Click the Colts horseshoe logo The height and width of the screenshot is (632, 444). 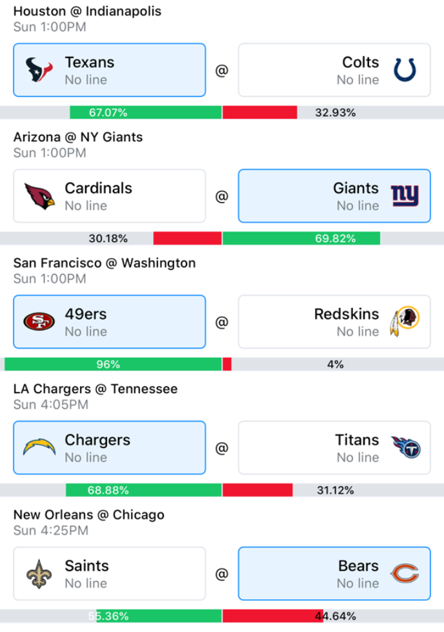(x=405, y=70)
